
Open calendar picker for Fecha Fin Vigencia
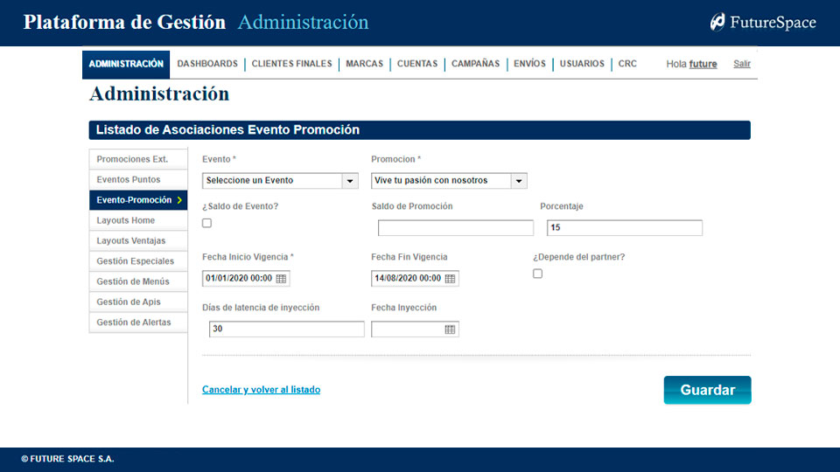tap(450, 278)
